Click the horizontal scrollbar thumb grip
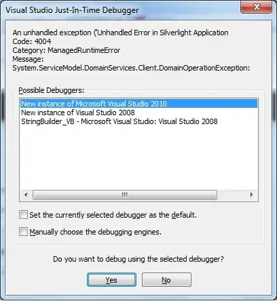 [x=125, y=195]
